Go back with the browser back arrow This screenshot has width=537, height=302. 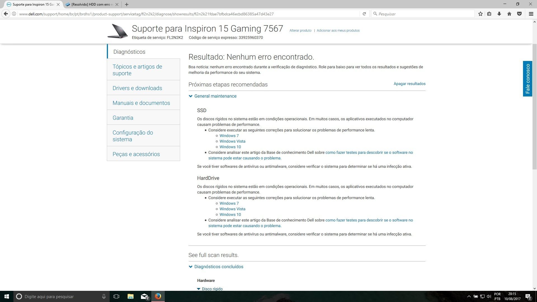(6, 14)
